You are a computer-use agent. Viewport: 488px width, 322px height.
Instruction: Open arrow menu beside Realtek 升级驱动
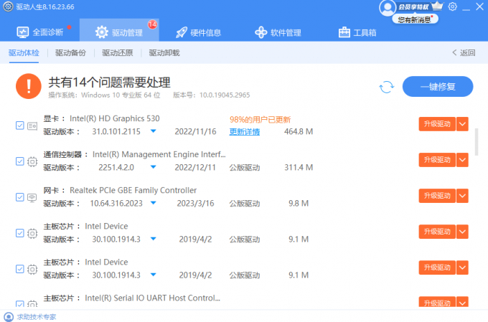click(462, 196)
